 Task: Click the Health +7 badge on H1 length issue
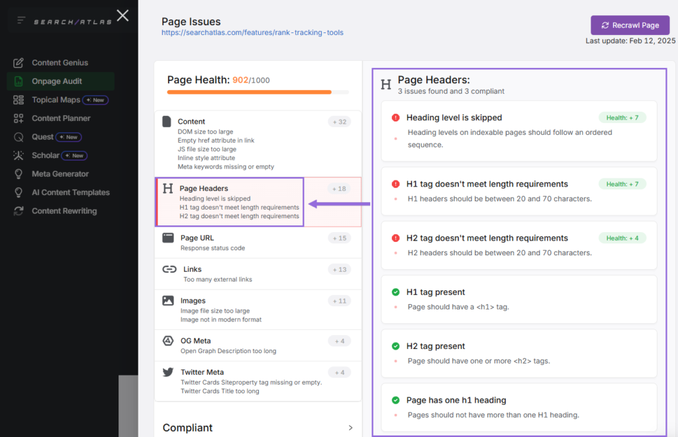click(x=622, y=184)
